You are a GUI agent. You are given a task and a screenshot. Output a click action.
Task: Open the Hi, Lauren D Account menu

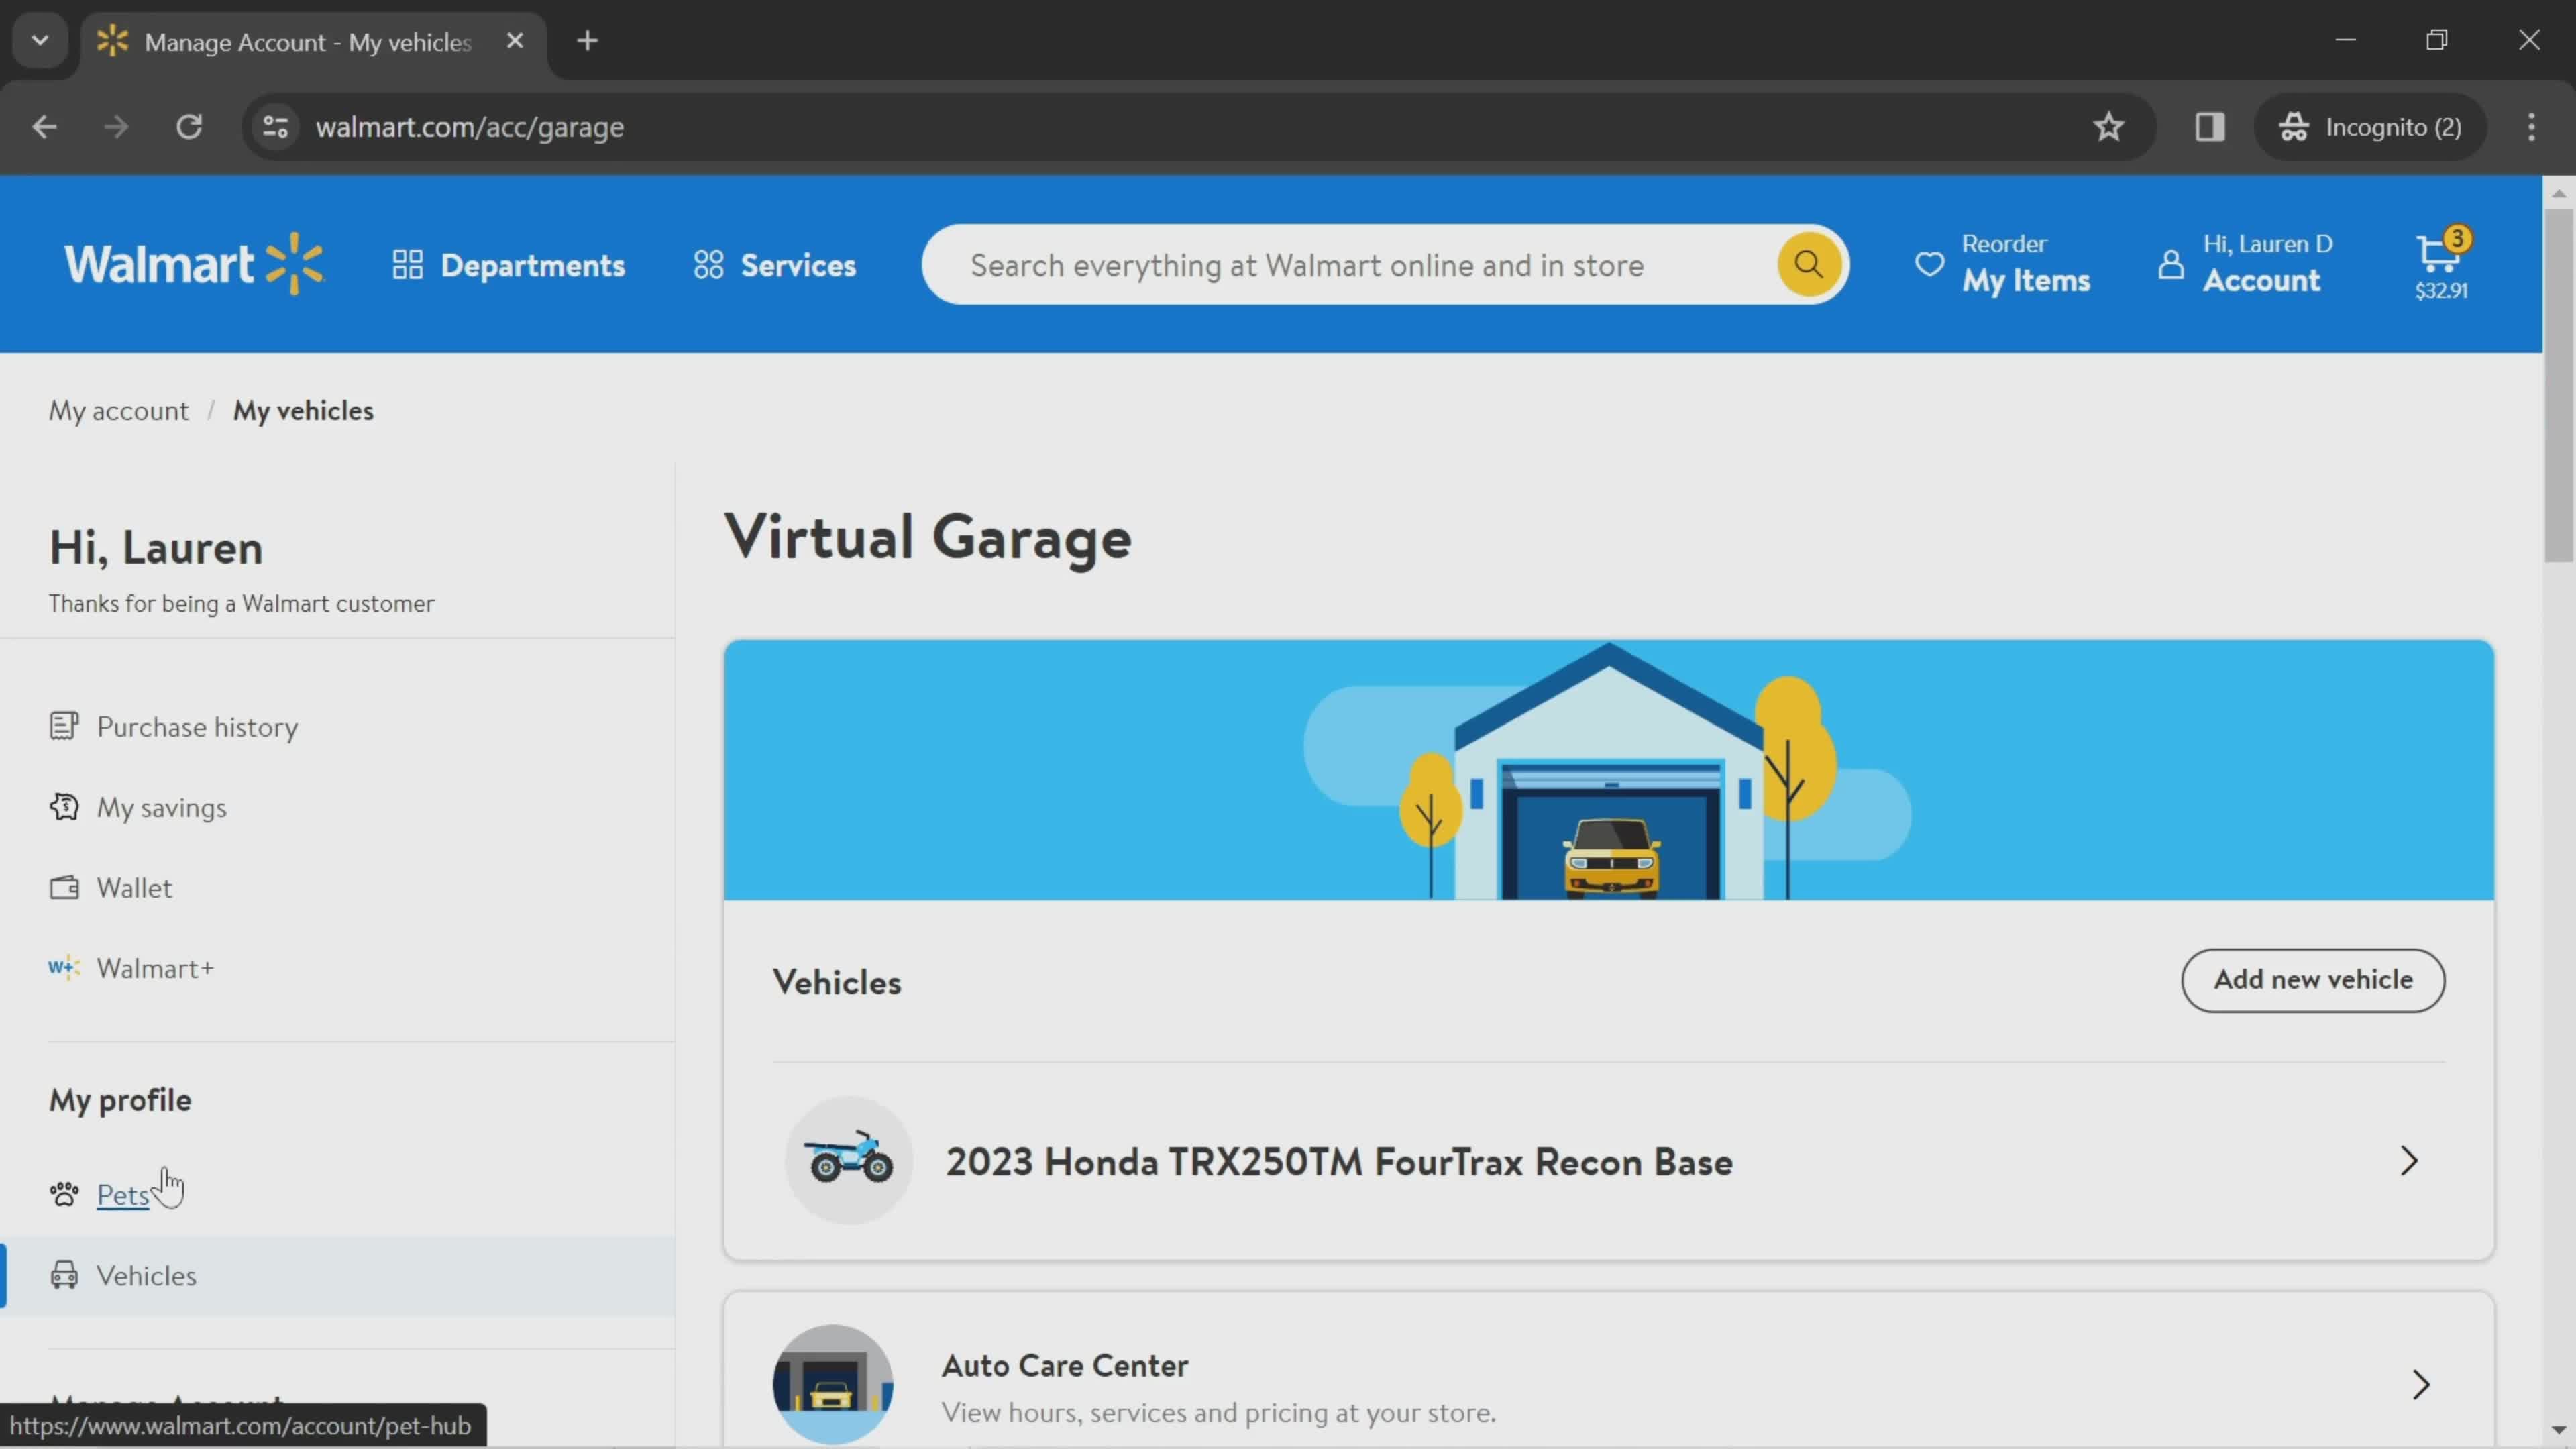[x=2246, y=265]
